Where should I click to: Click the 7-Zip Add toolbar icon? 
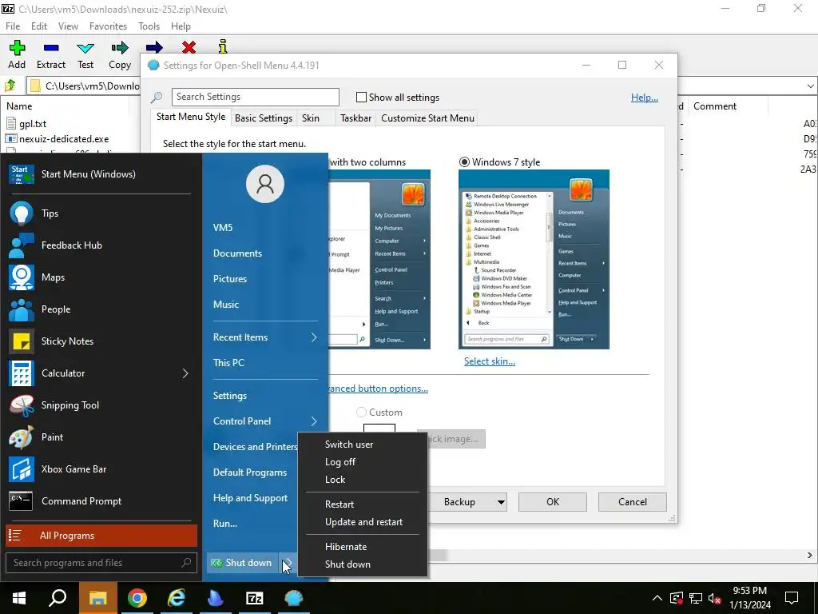click(x=17, y=48)
